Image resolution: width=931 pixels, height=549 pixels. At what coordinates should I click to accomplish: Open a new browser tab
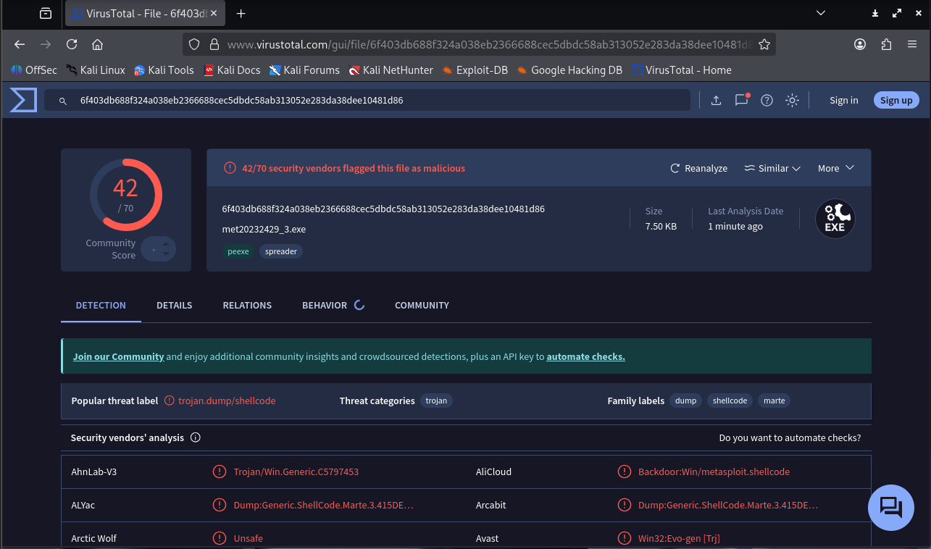click(x=241, y=13)
